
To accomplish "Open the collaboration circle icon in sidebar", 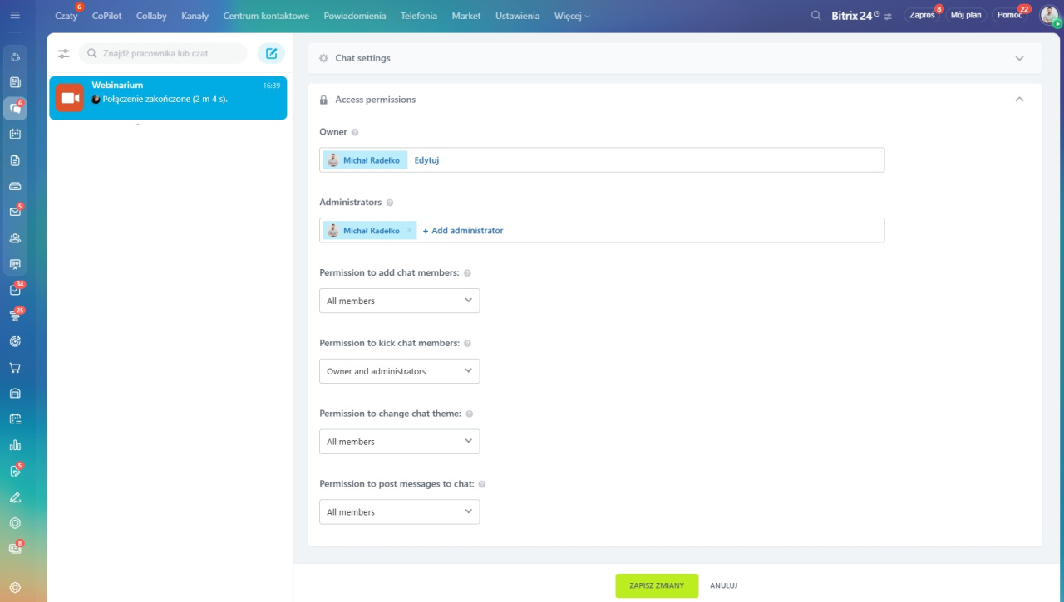I will (15, 56).
